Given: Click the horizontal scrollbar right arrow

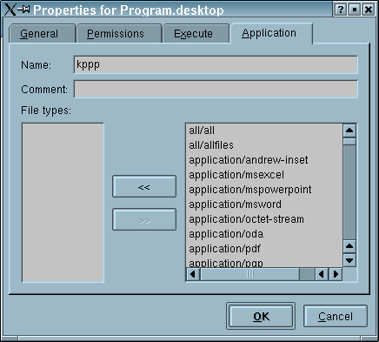Looking at the screenshot, I should pos(336,274).
